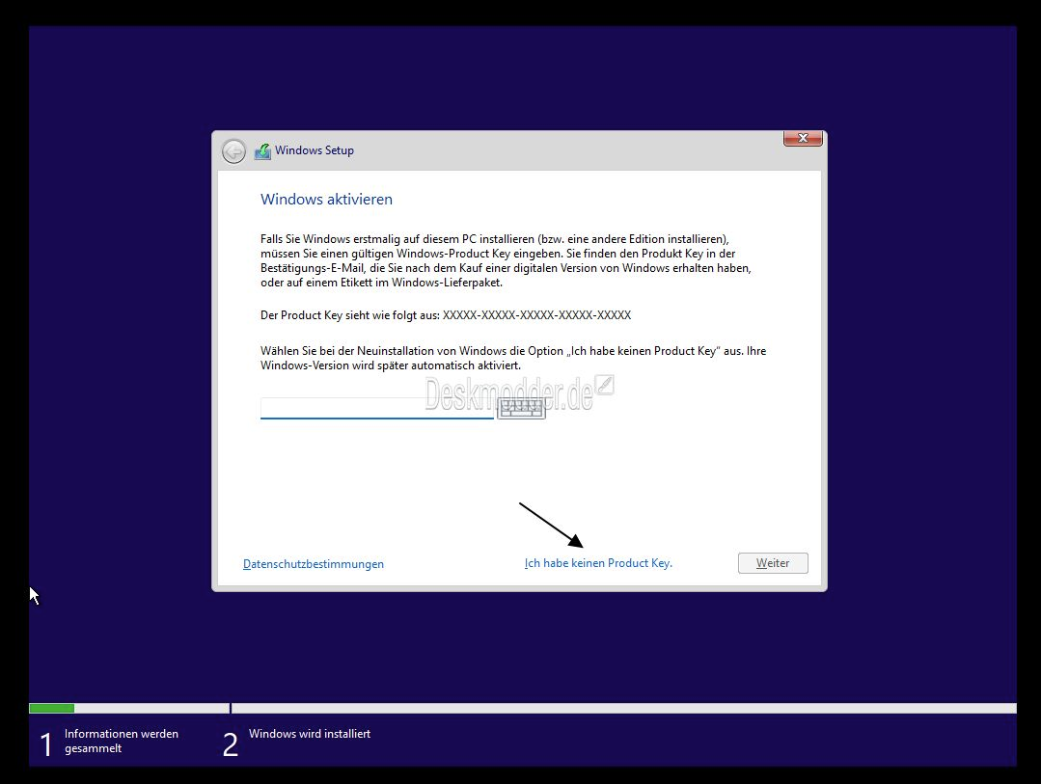Click the back arrow in Windows Setup
Screen dimensions: 1041x784
point(233,151)
